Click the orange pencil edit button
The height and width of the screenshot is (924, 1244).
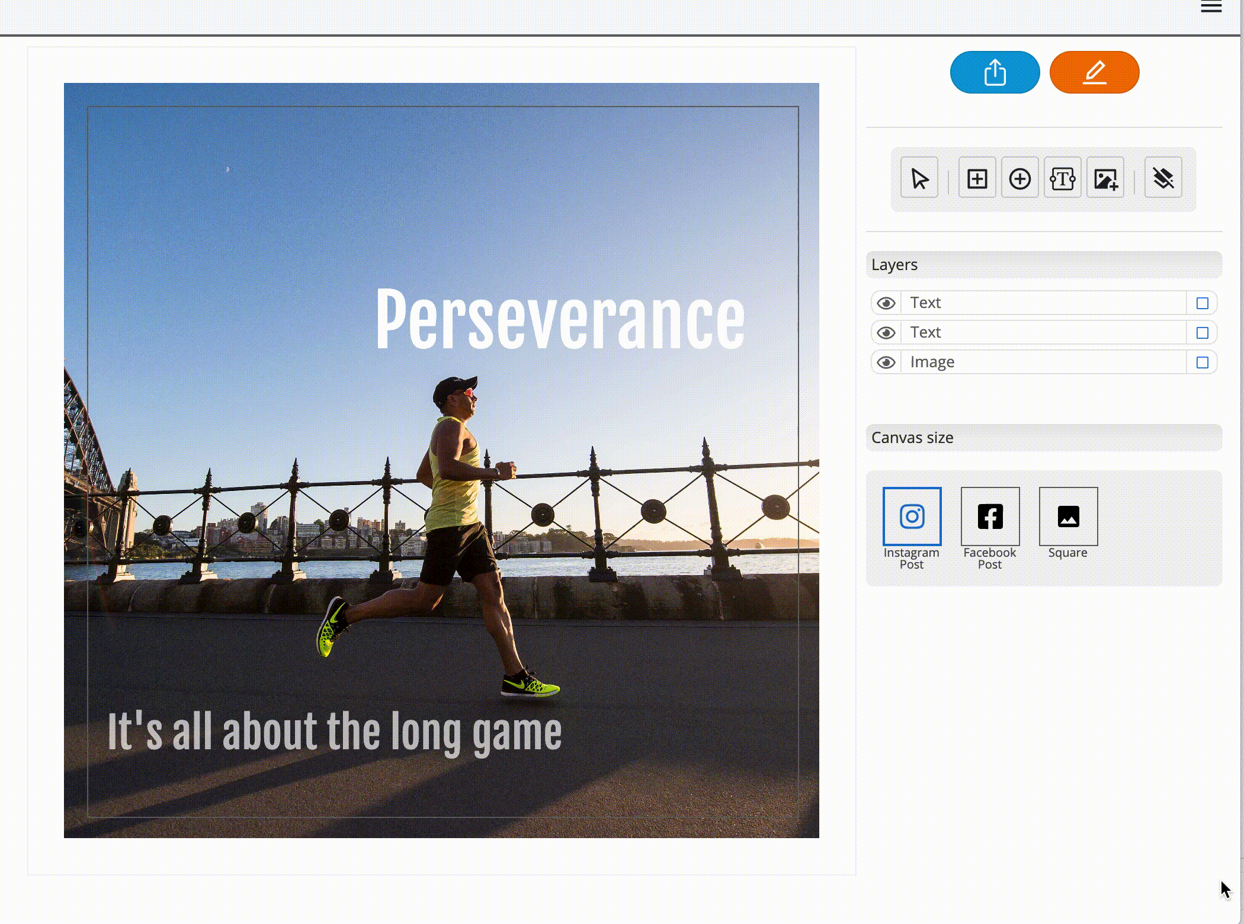coord(1094,72)
